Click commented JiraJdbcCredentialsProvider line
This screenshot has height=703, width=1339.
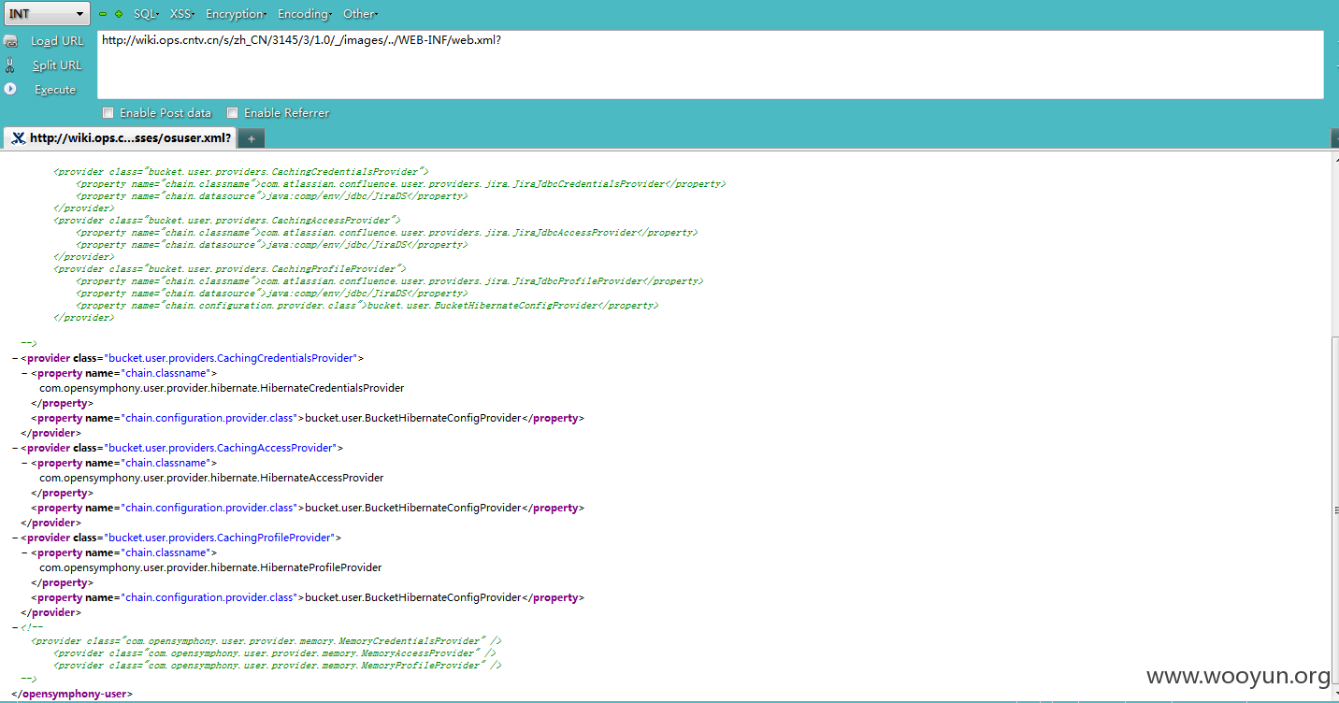pyautogui.click(x=401, y=184)
